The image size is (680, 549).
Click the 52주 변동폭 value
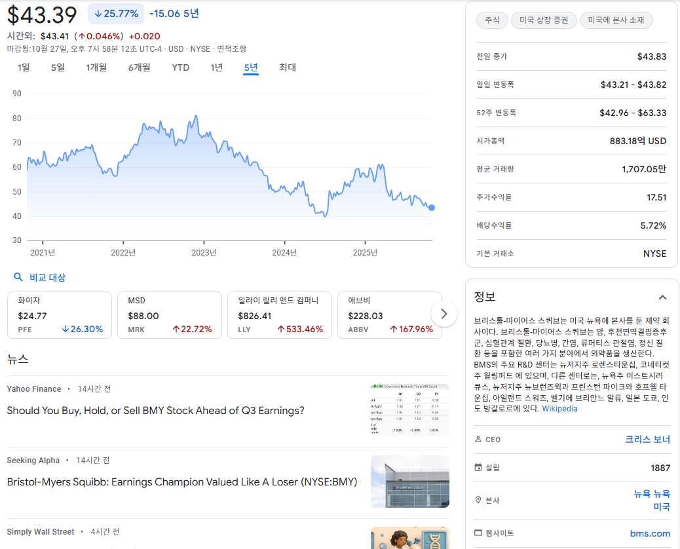pos(633,113)
